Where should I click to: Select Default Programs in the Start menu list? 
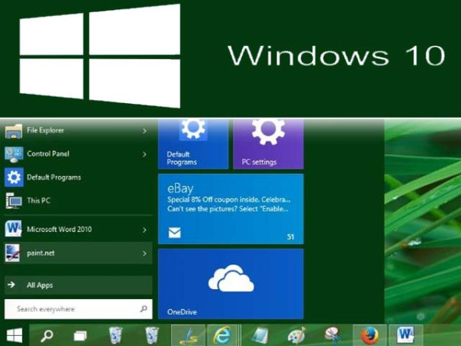[x=54, y=178]
